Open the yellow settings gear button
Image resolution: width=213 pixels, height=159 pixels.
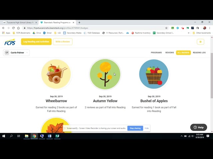200,42
